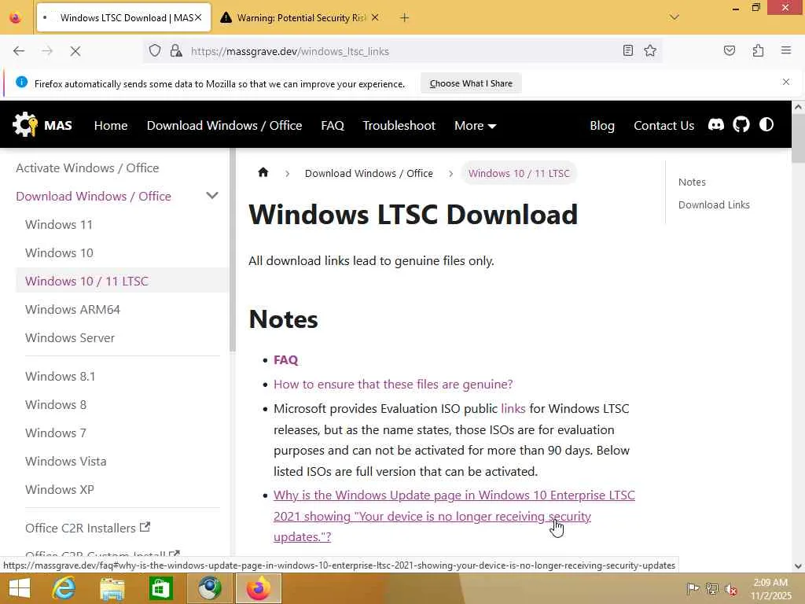The image size is (805, 604).
Task: Click the Firefox back arrow button
Action: pos(19,51)
